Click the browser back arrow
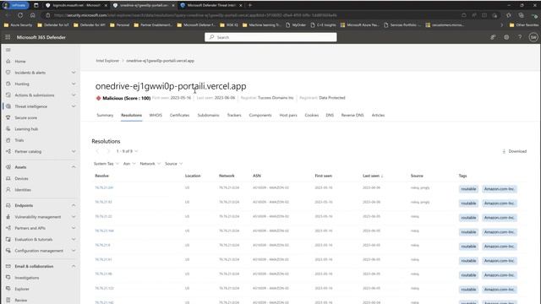Viewport: 541px width, 304px height. 8,15
